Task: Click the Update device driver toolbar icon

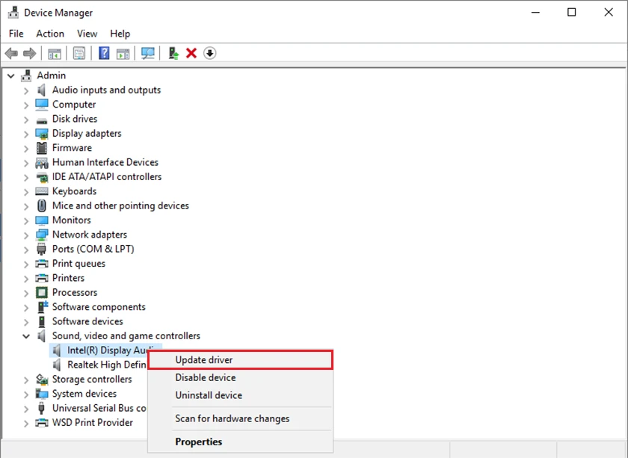Action: coord(173,53)
